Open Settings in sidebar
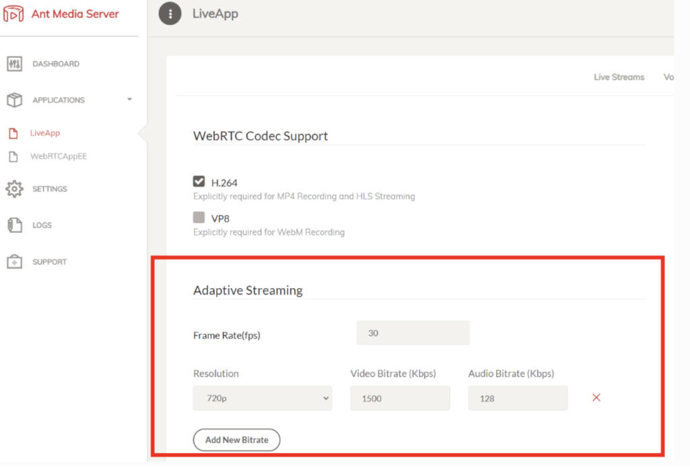Image resolution: width=690 pixels, height=468 pixels. (50, 189)
